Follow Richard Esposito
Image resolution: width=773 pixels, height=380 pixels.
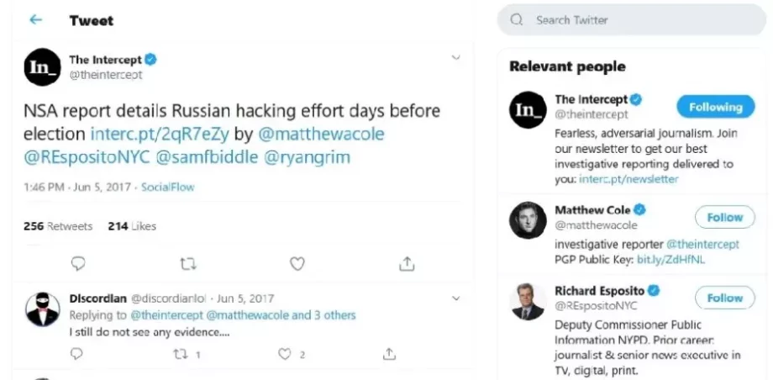tap(724, 298)
